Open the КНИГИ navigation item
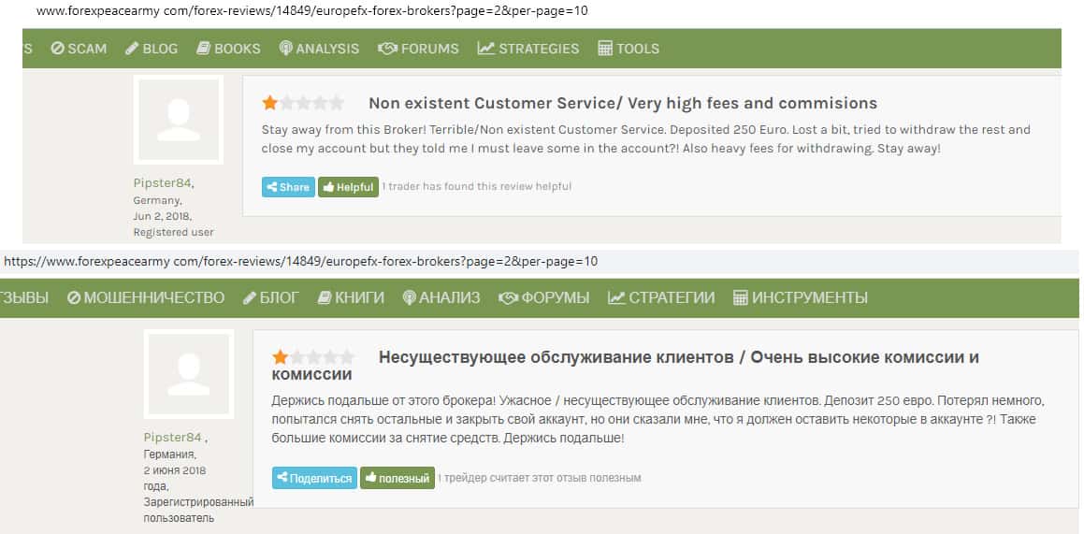This screenshot has width=1084, height=534. pyautogui.click(x=352, y=298)
